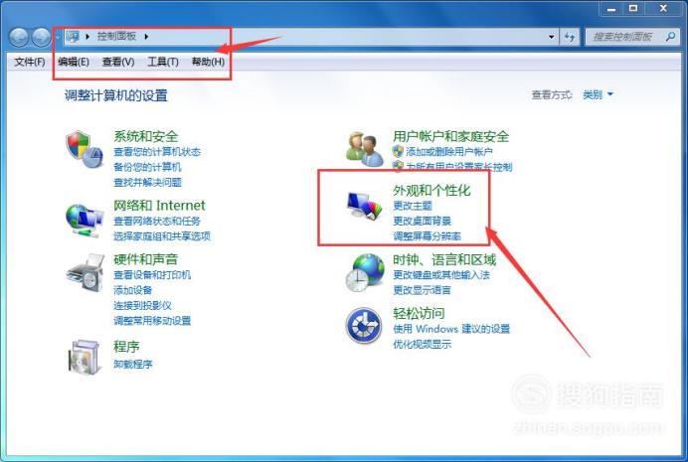
Task: Open Programs disc box icon
Action: coord(85,357)
